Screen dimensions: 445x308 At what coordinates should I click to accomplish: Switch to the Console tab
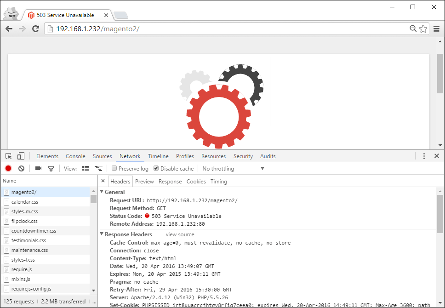point(75,156)
